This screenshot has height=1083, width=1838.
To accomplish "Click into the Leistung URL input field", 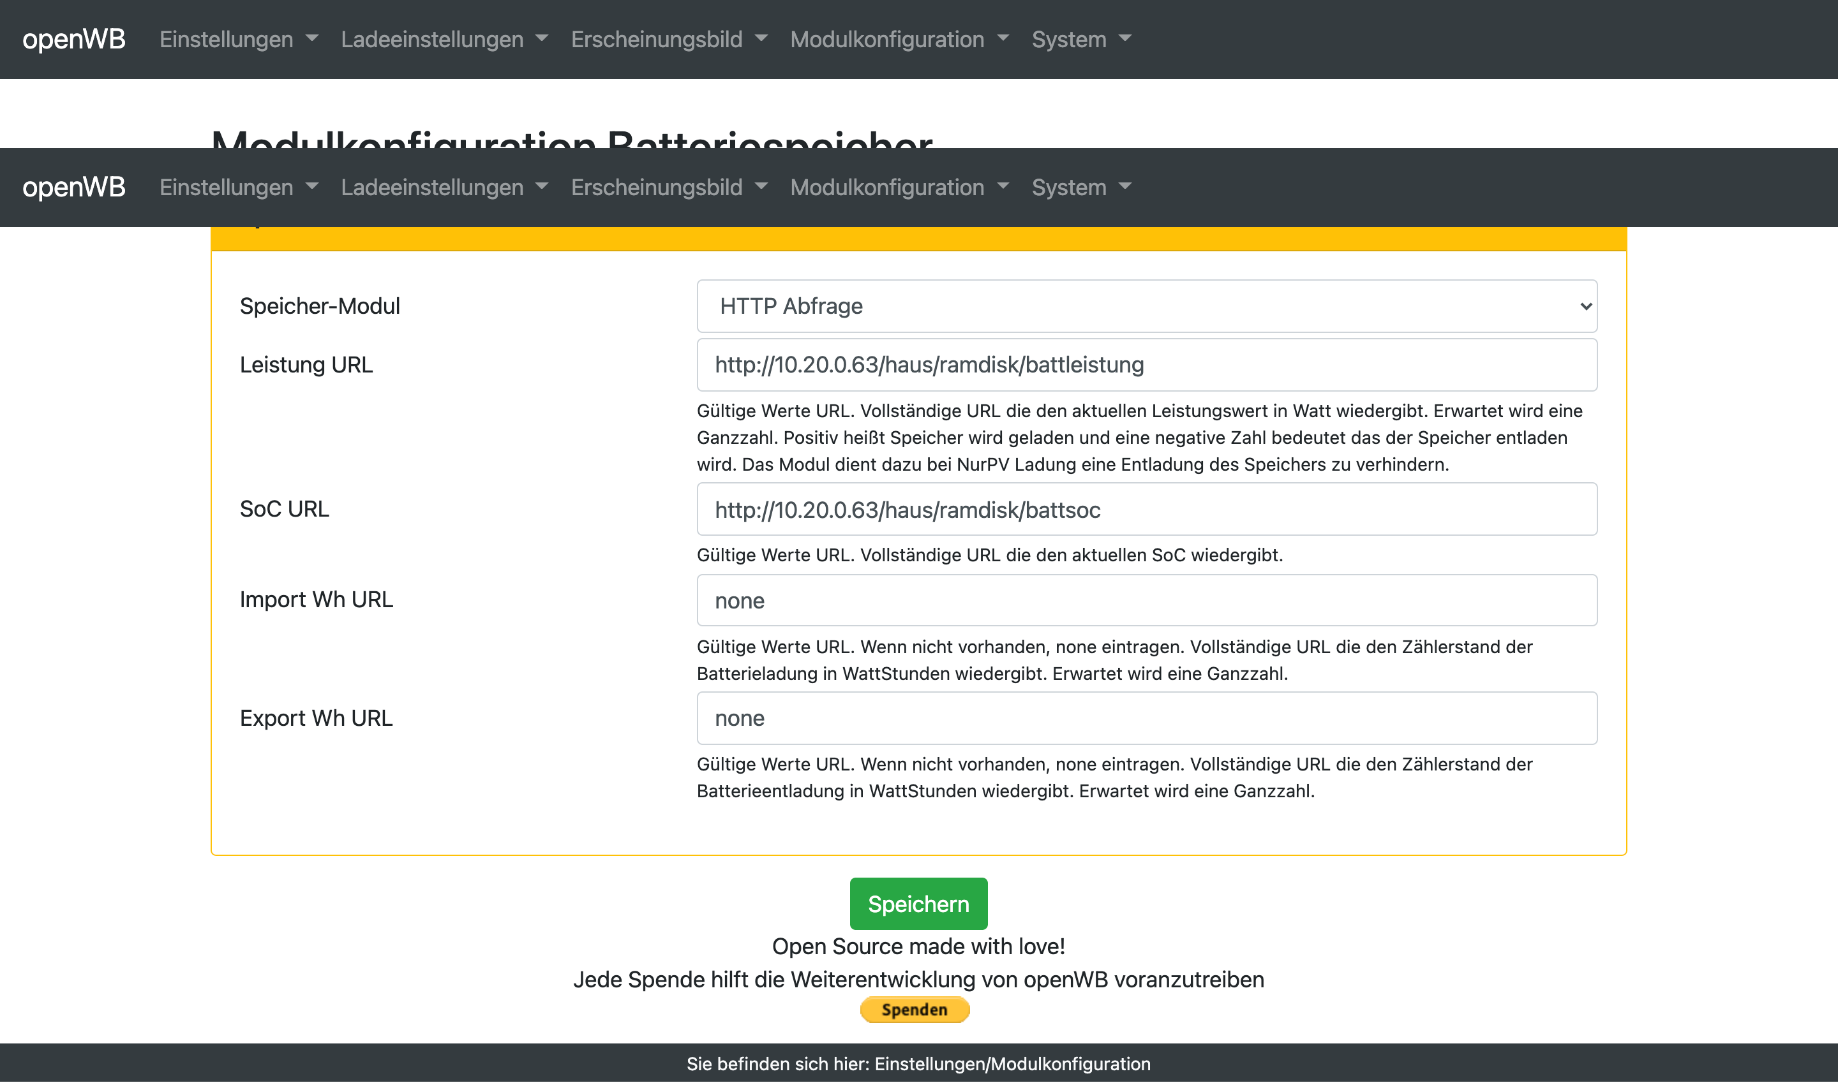I will point(1145,365).
